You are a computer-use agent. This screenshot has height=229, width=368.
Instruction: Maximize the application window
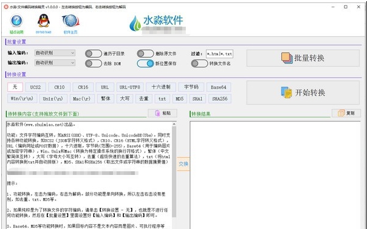346,7
